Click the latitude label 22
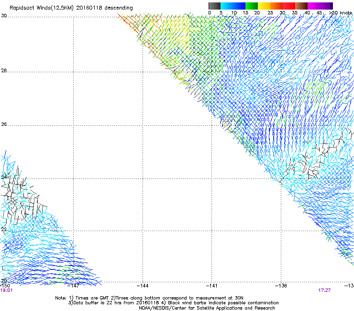The image size is (354, 311). point(4,229)
